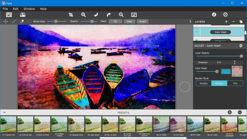Screen dimensions: 247x139
Task: Open the Window menu
Action: click(x=29, y=9)
